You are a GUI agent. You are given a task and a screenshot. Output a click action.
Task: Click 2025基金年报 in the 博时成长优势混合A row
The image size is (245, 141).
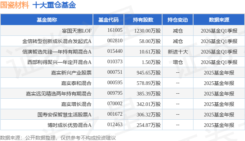pyautogui.click(x=219, y=125)
